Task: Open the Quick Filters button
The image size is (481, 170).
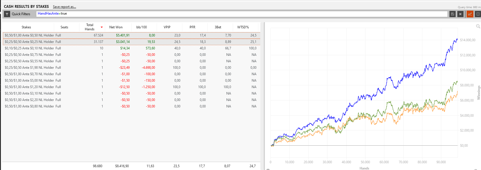Action: pos(18,14)
